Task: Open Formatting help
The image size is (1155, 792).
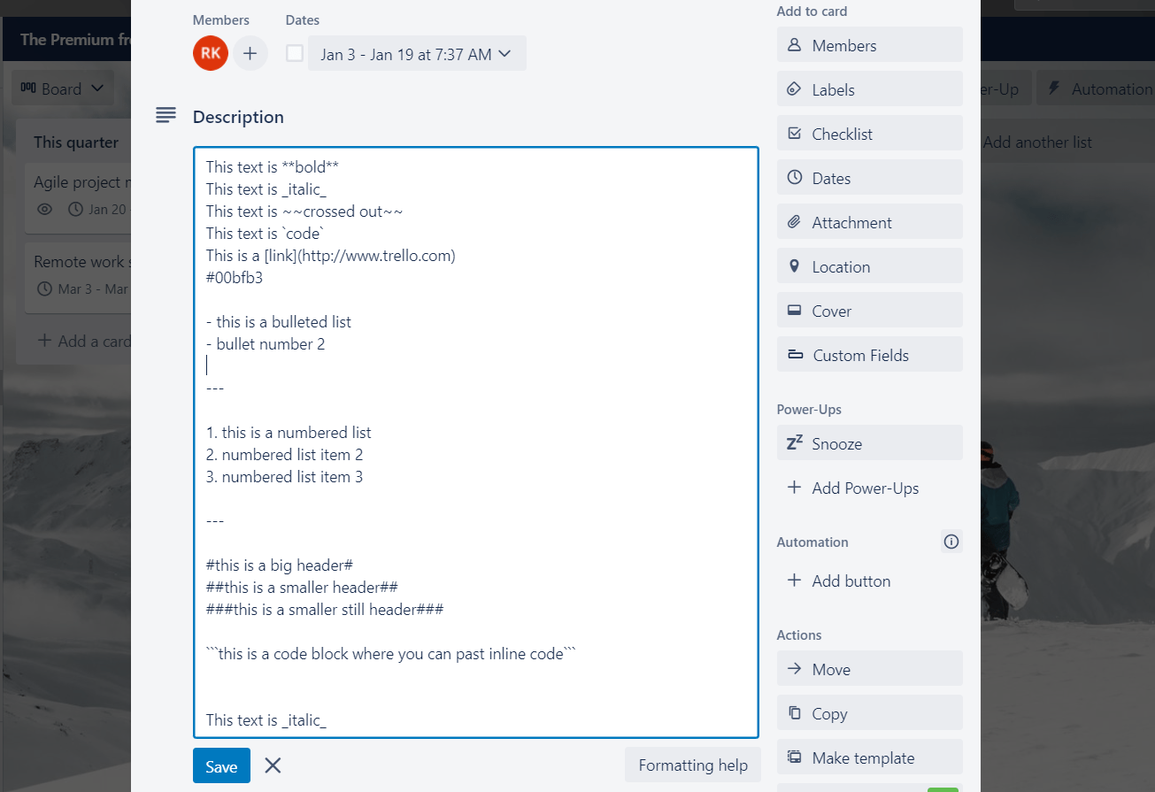Action: click(x=693, y=765)
